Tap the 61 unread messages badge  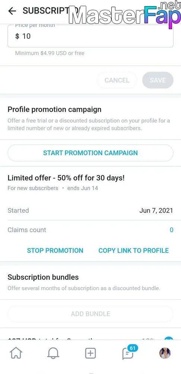tap(132, 348)
